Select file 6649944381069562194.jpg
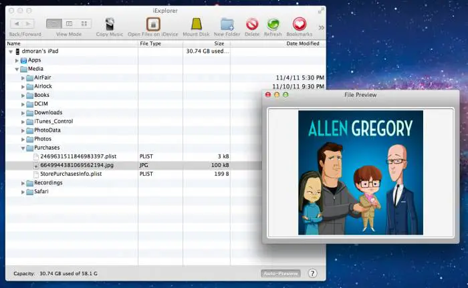This screenshot has height=288, width=468. point(77,165)
